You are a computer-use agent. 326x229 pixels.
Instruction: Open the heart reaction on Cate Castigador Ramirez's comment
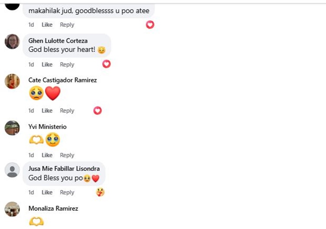tap(97, 111)
